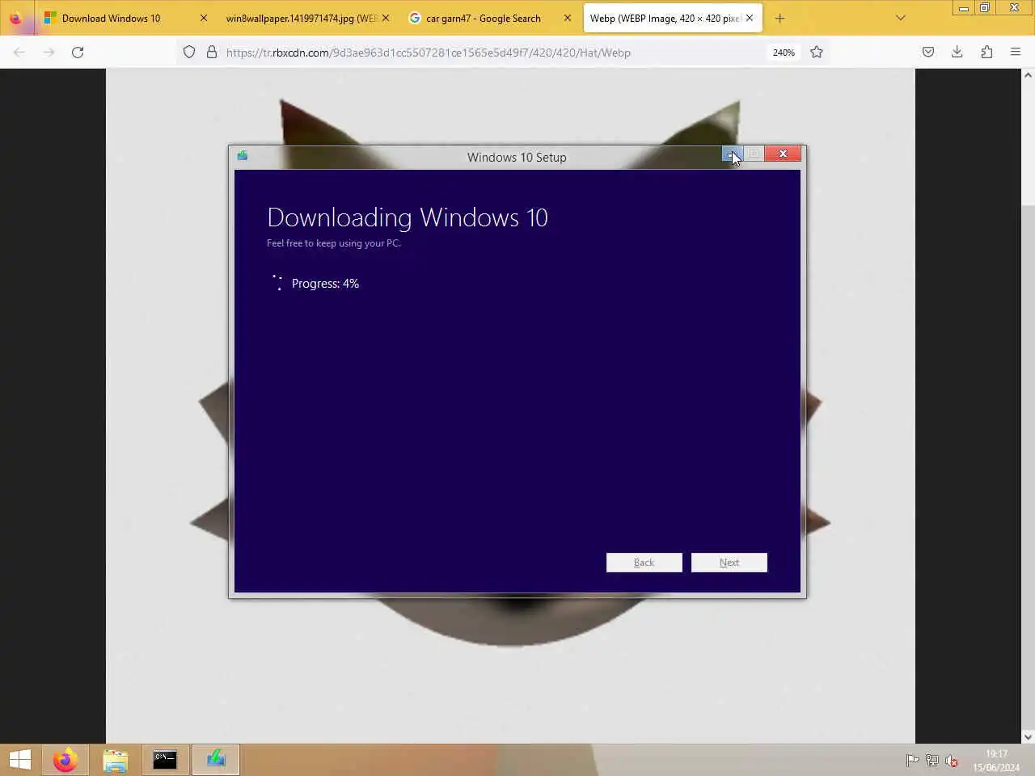
Task: Open the Firefox application menu
Action: pyautogui.click(x=1016, y=52)
